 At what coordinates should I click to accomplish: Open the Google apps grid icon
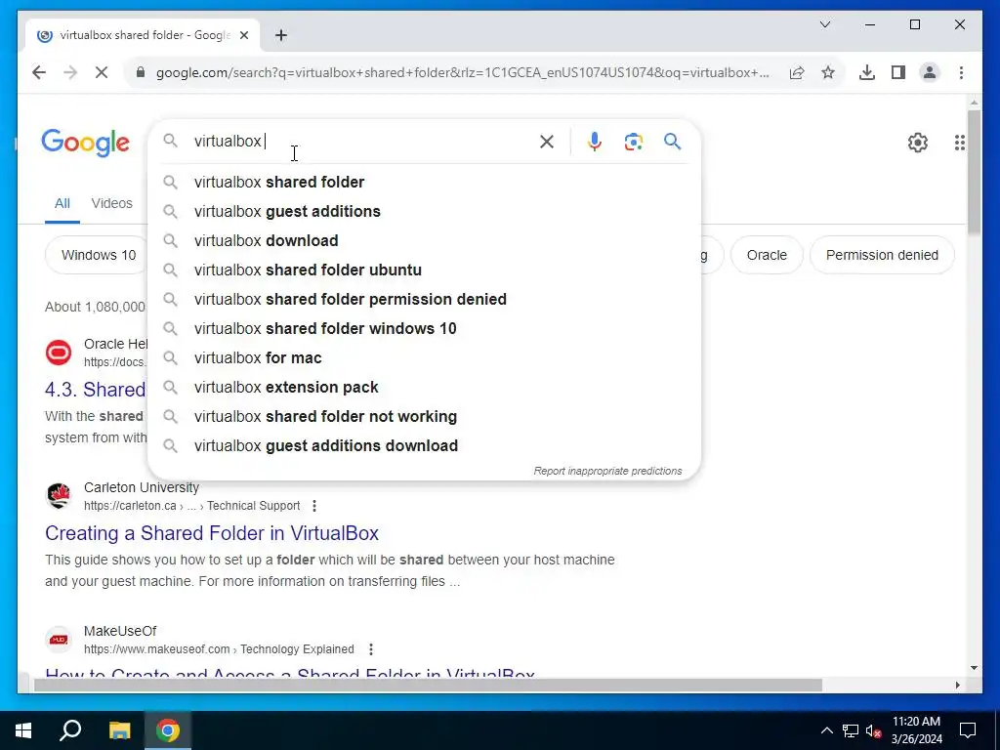(959, 143)
